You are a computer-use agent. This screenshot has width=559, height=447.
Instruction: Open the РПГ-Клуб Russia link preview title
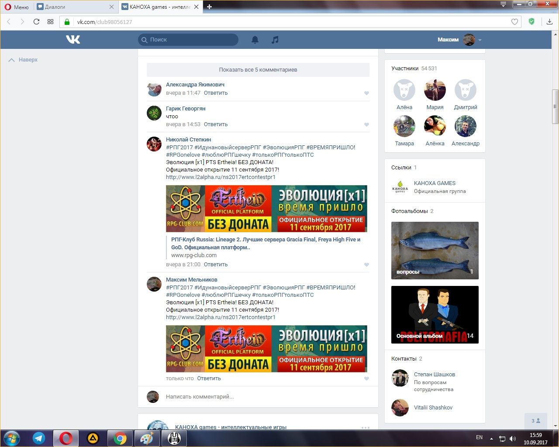pyautogui.click(x=266, y=244)
